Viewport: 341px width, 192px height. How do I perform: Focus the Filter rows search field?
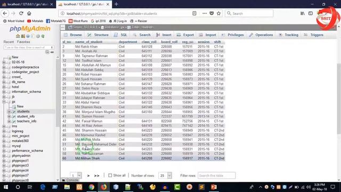click(217, 175)
